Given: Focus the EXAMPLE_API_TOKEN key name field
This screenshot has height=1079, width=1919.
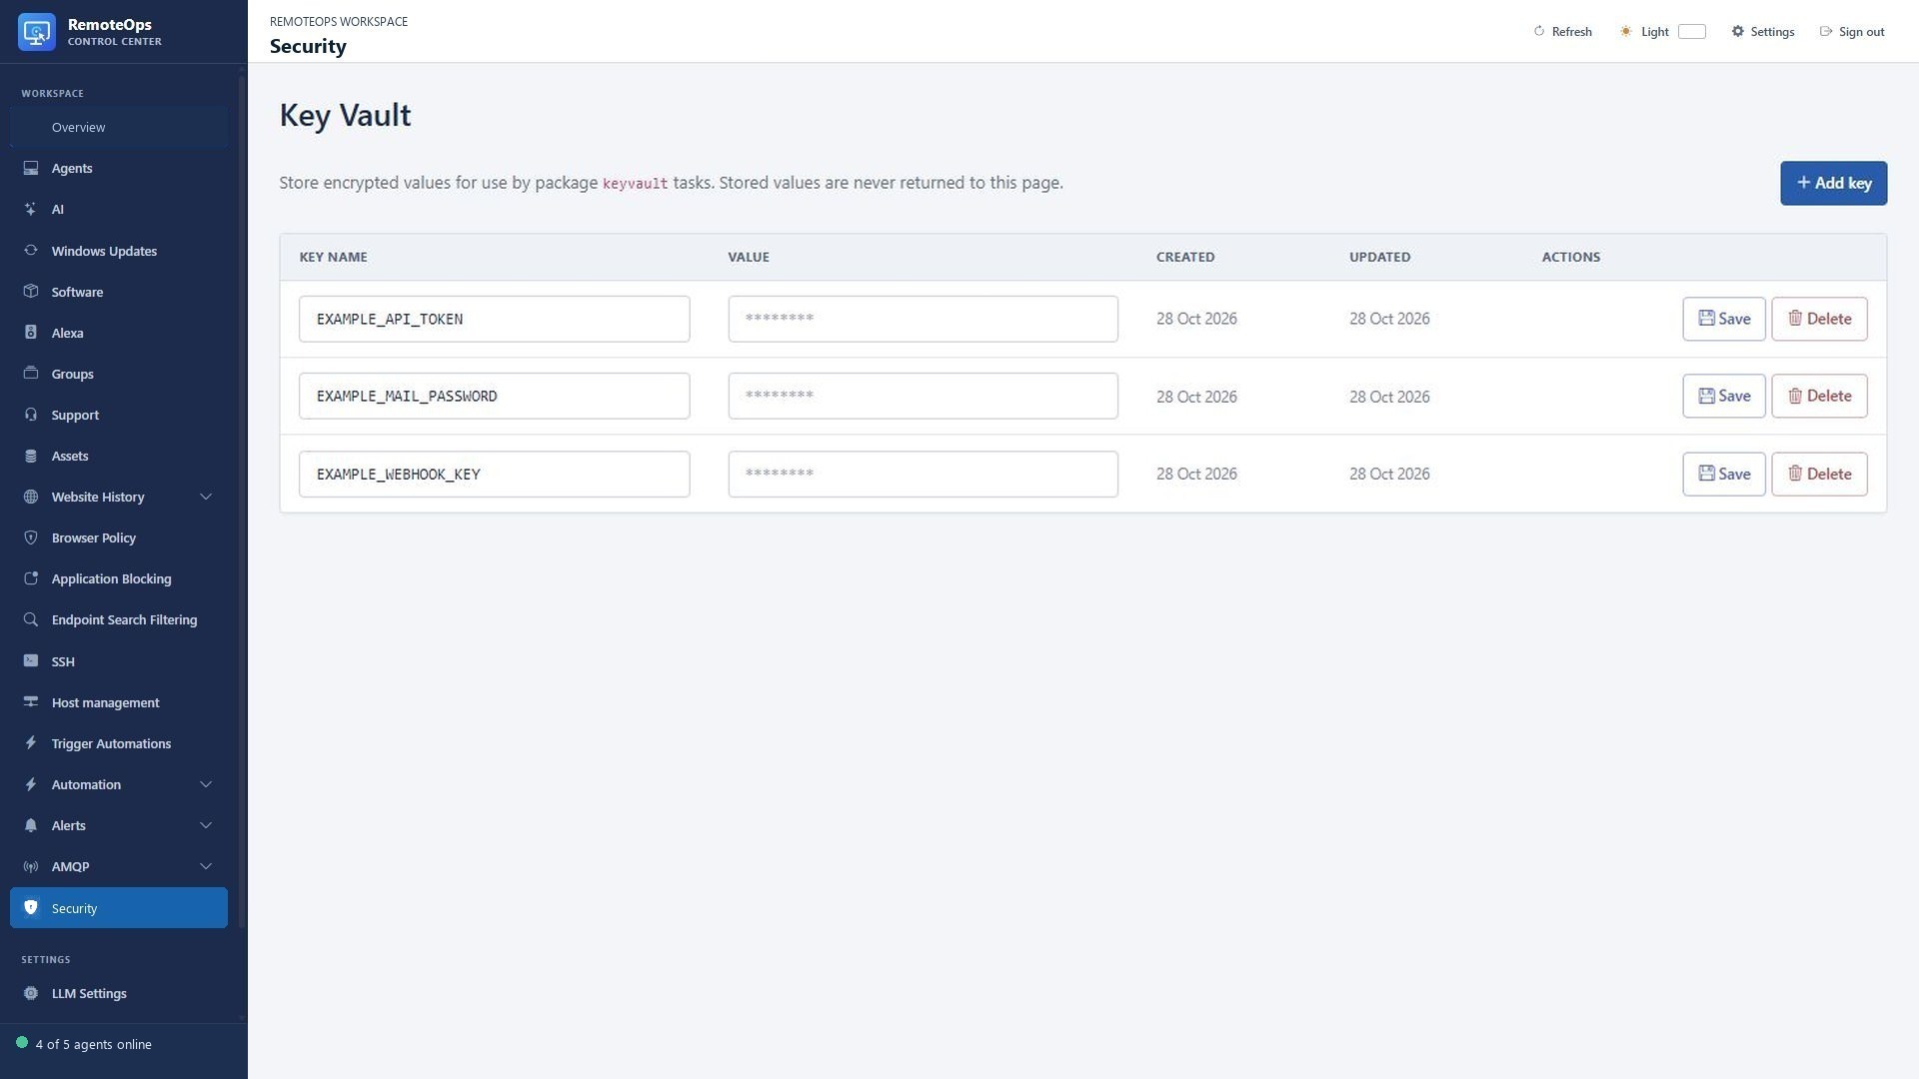Looking at the screenshot, I should tap(494, 319).
